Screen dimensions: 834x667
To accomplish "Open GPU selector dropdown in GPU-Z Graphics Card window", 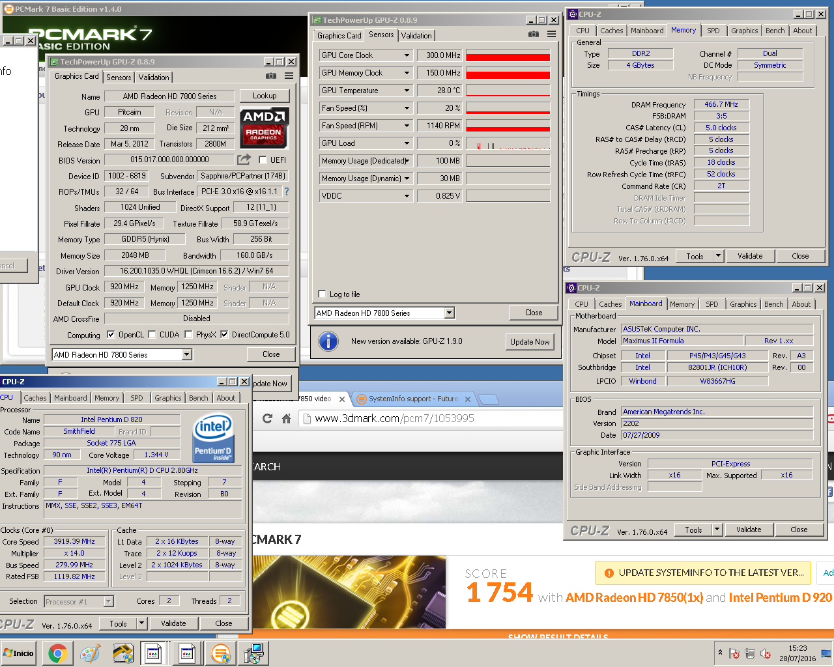I will 187,355.
